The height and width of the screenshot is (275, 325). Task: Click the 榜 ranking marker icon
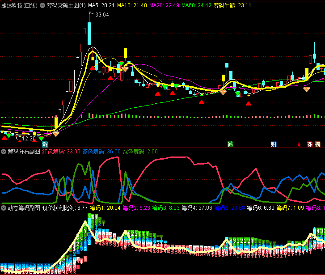point(318,144)
